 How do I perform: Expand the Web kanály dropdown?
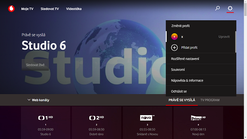pos(38,100)
